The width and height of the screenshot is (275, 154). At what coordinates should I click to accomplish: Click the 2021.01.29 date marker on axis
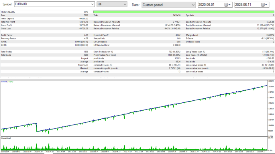point(38,152)
